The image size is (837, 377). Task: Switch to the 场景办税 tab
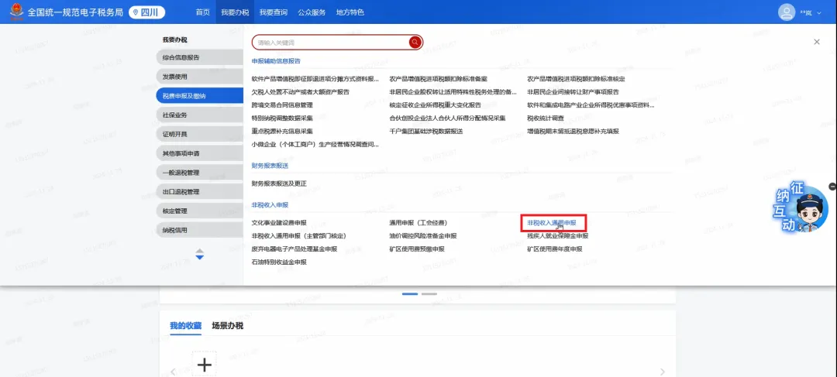[x=227, y=326]
